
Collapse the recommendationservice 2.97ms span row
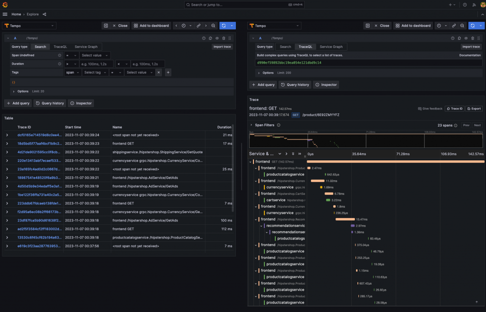[x=262, y=226]
